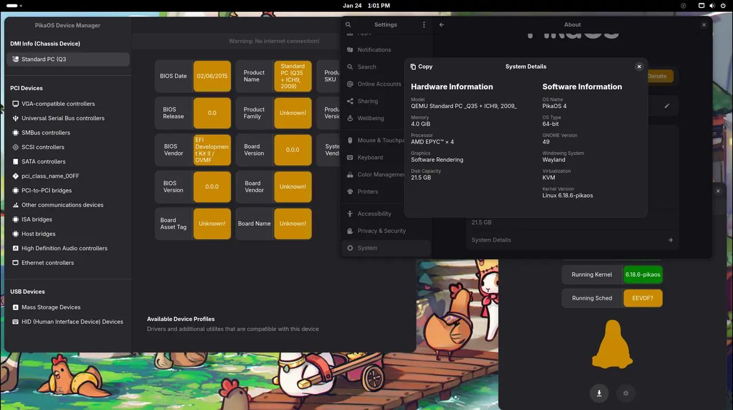Select Mass Storage Devices under USB Devices
Viewport: 733px width, 410px height.
(x=51, y=308)
